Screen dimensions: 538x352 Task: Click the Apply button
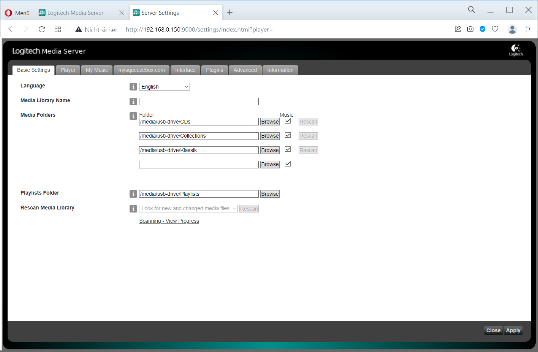513,331
